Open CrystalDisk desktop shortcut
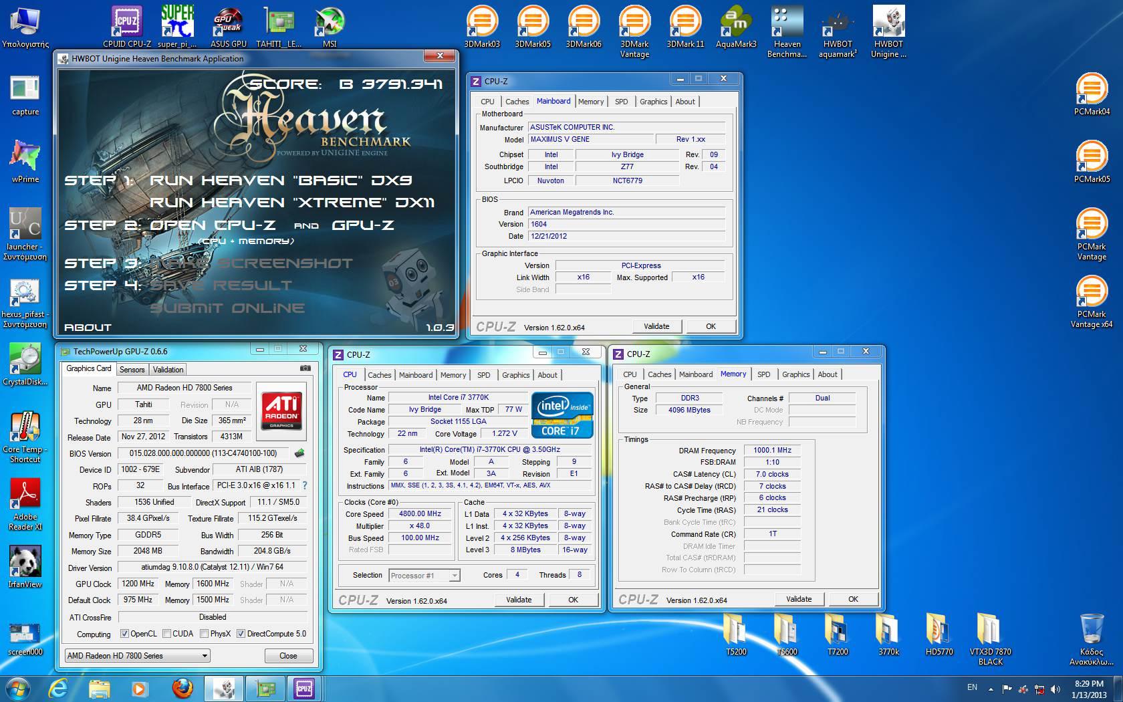Screen dimensions: 1123x702 point(25,364)
